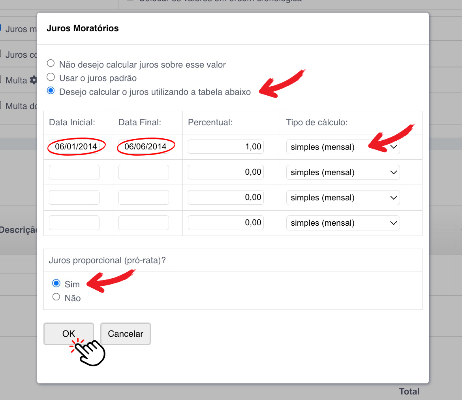Expand second row 'simples (mensal)' dropdown
The height and width of the screenshot is (400, 462).
[343, 172]
